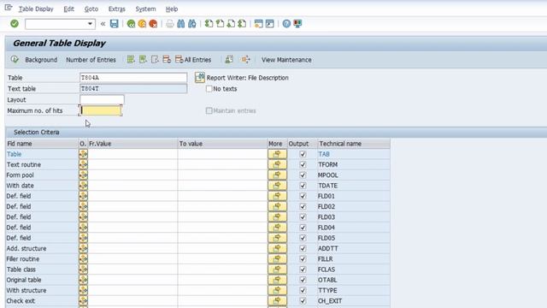The image size is (547, 308).
Task: Open the System menu
Action: tap(145, 9)
